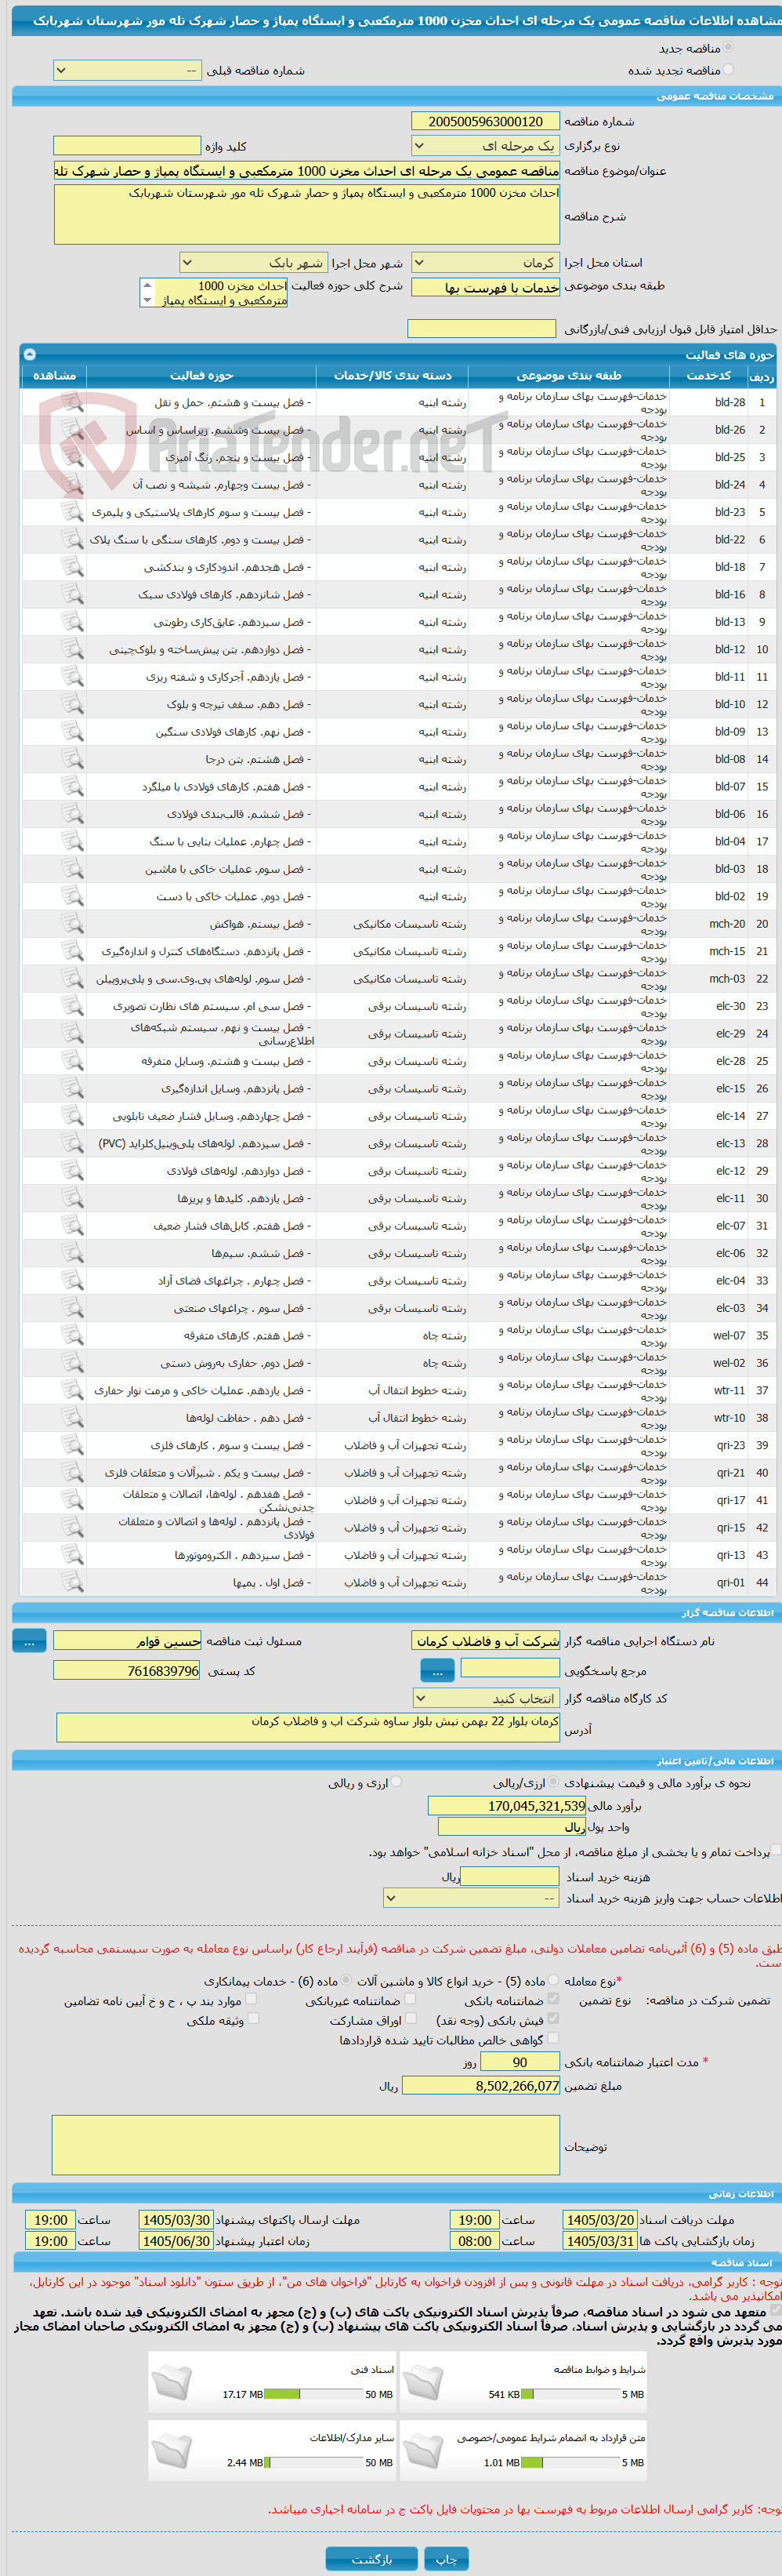
Task: Open the view icon for row elc-30
Action: pos(72,1006)
